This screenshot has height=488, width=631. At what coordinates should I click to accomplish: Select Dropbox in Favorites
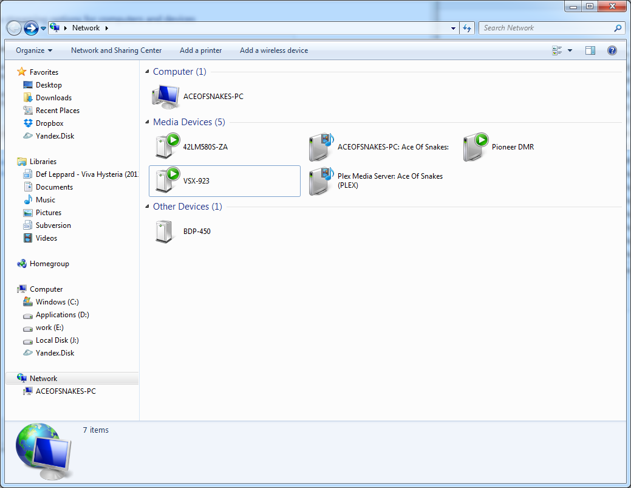tap(49, 123)
